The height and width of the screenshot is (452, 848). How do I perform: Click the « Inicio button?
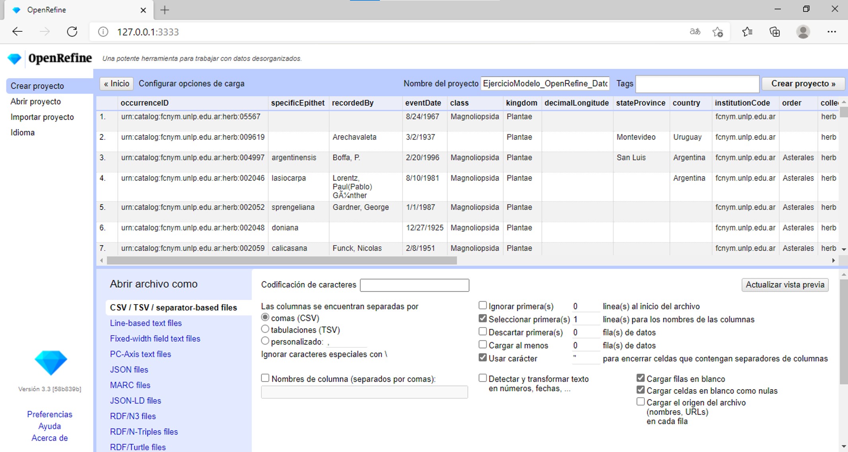tap(117, 83)
